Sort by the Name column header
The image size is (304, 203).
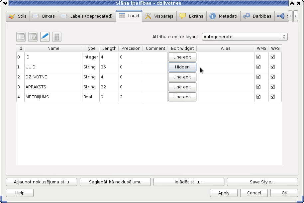tap(53, 49)
